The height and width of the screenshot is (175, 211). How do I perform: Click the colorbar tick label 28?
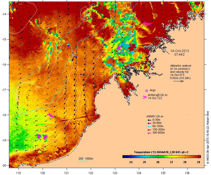[x=185, y=162]
